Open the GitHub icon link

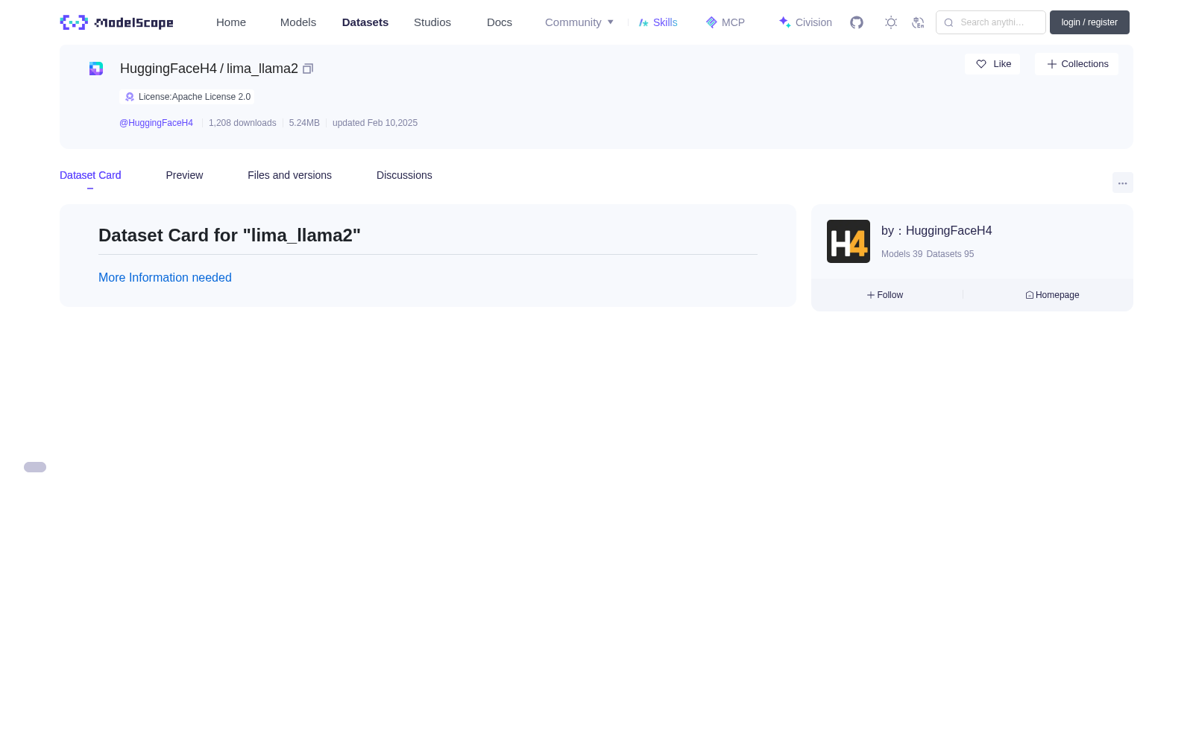tap(857, 22)
